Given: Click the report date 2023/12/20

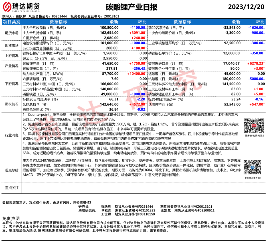Looking at the screenshot, I should [247, 6].
